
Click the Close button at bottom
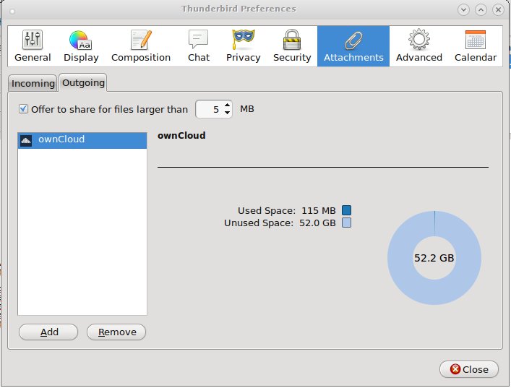(469, 369)
